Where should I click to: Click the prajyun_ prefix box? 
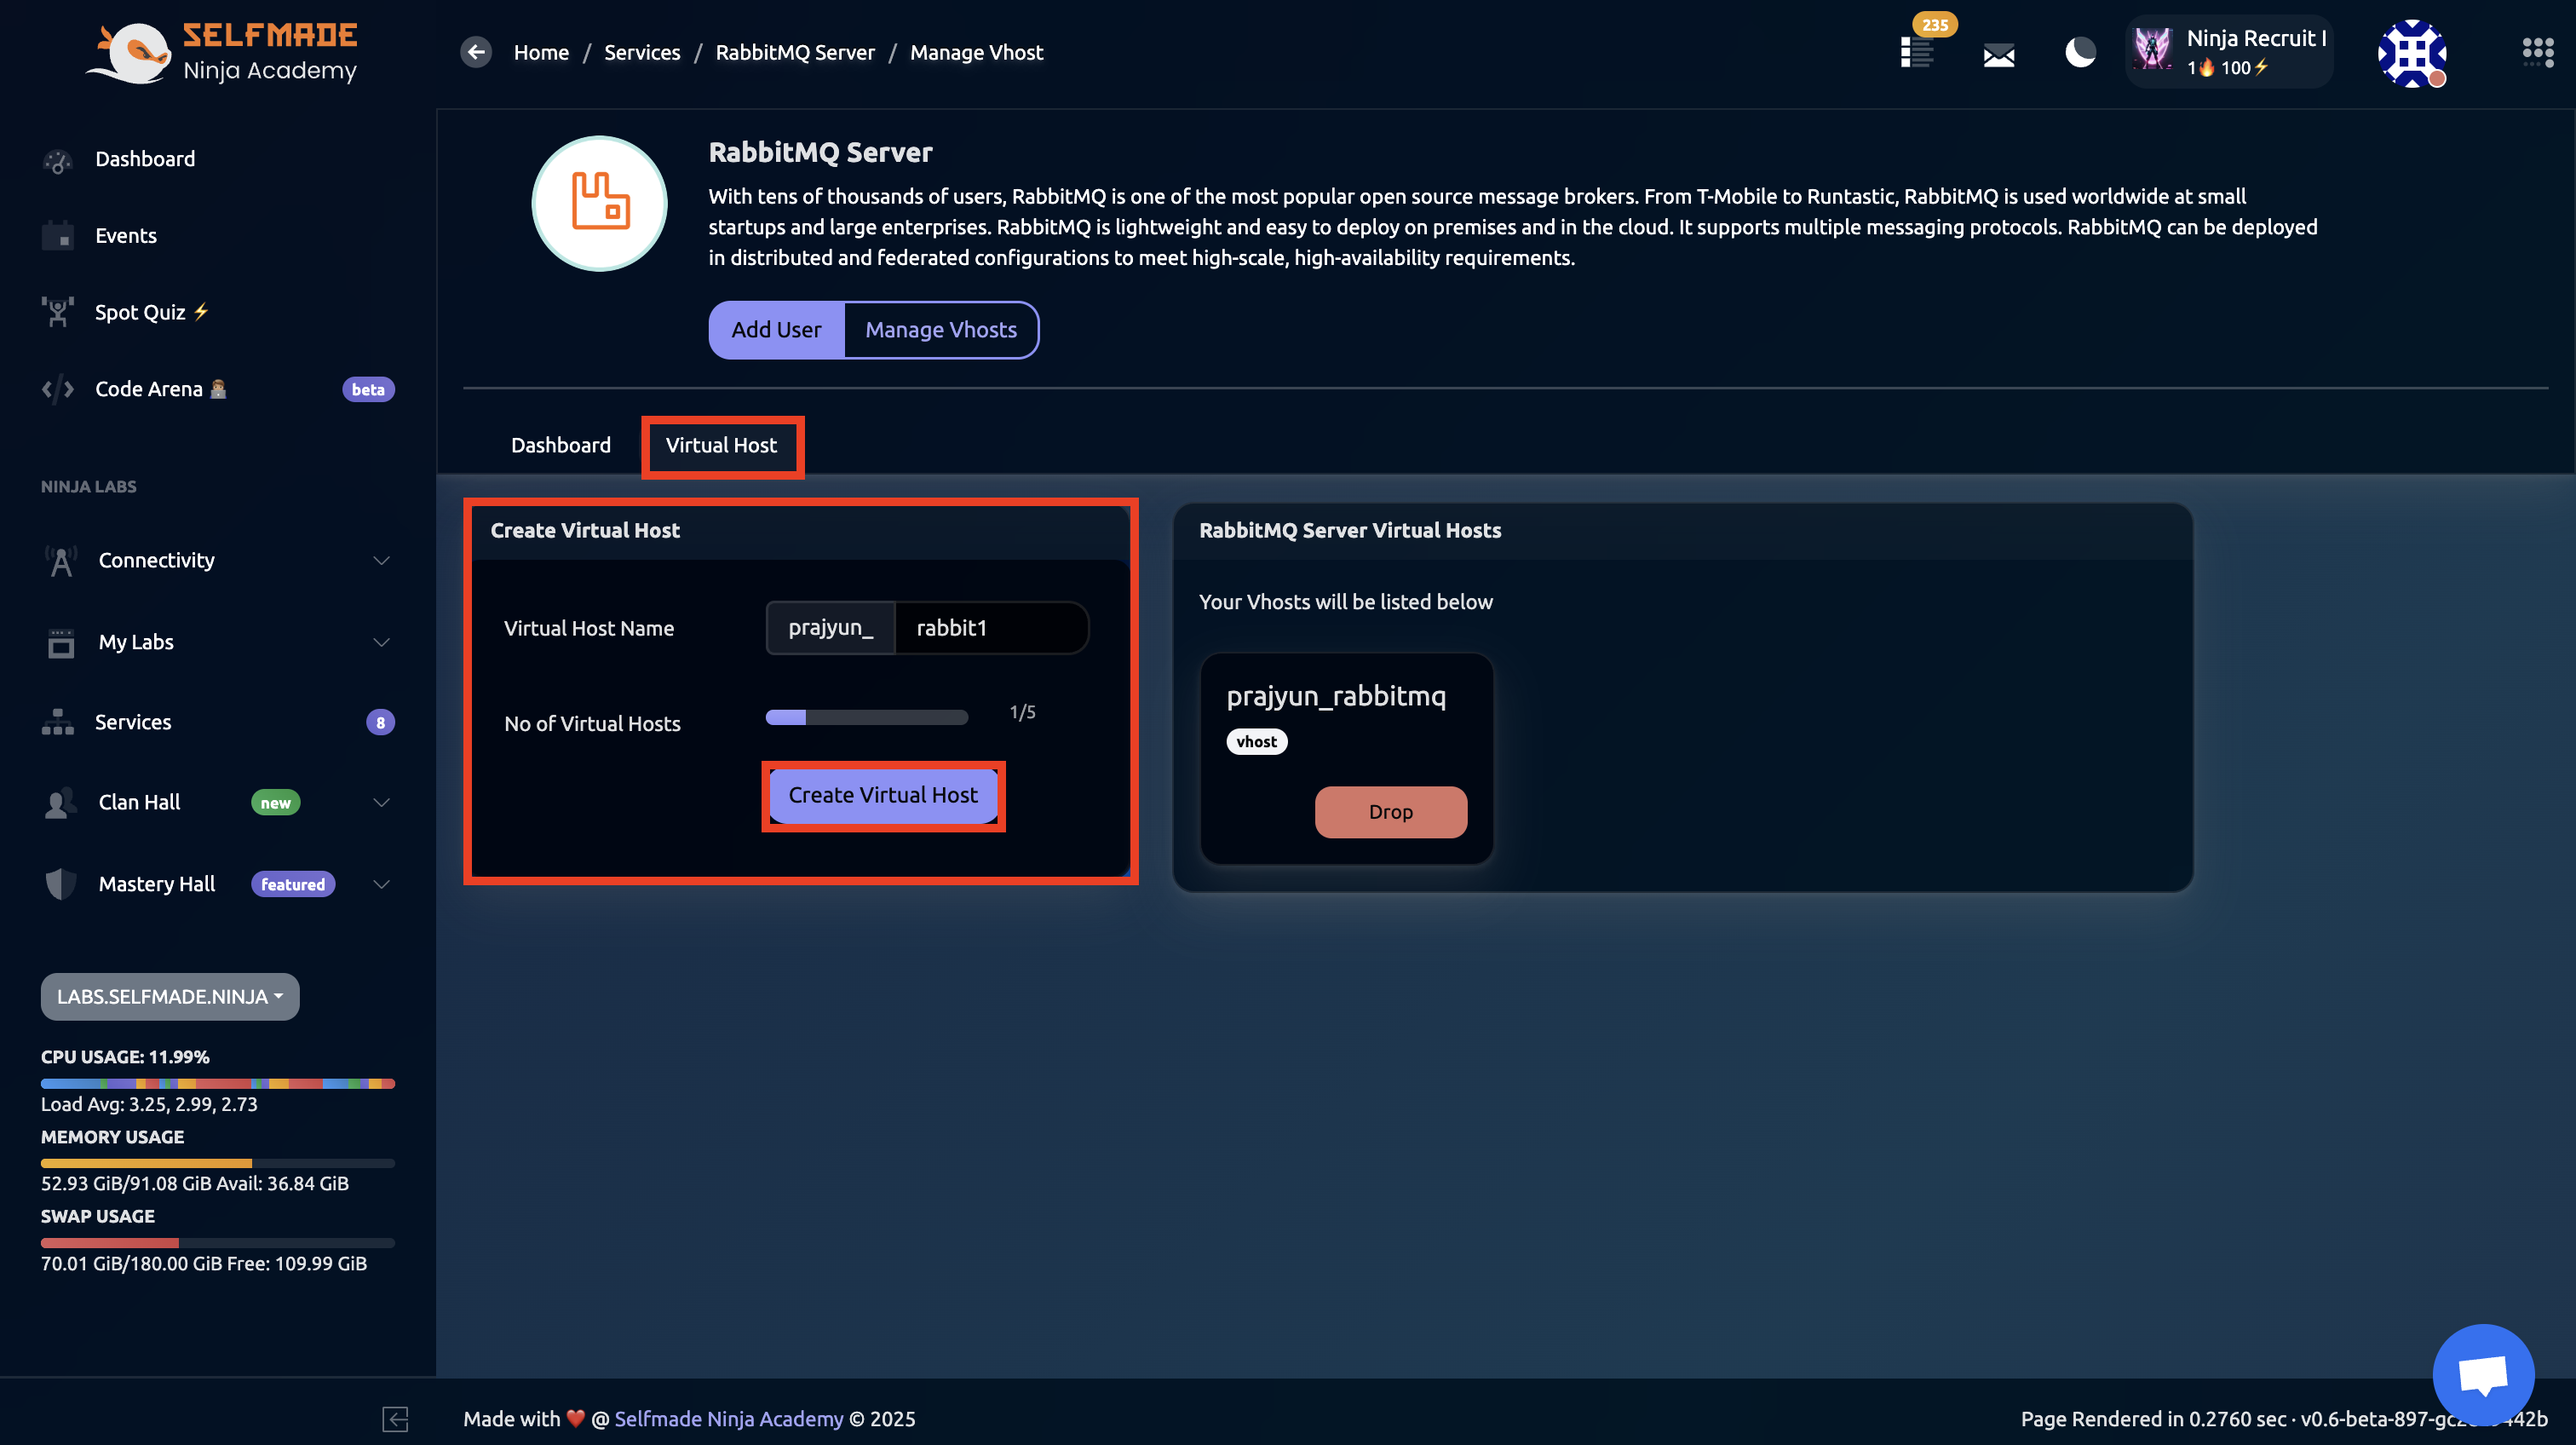[x=830, y=628]
